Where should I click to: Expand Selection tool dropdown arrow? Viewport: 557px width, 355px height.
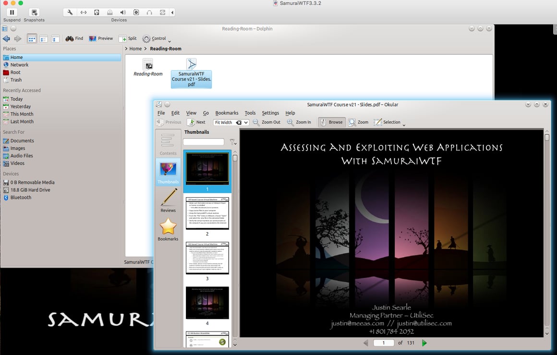coord(404,124)
